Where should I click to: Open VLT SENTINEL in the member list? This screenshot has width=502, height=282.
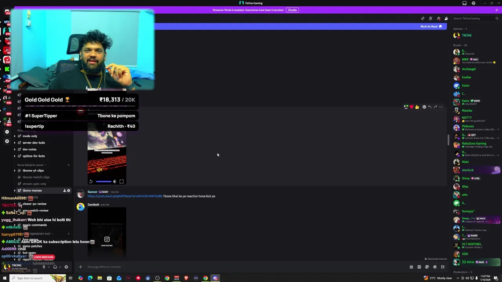tap(476, 245)
